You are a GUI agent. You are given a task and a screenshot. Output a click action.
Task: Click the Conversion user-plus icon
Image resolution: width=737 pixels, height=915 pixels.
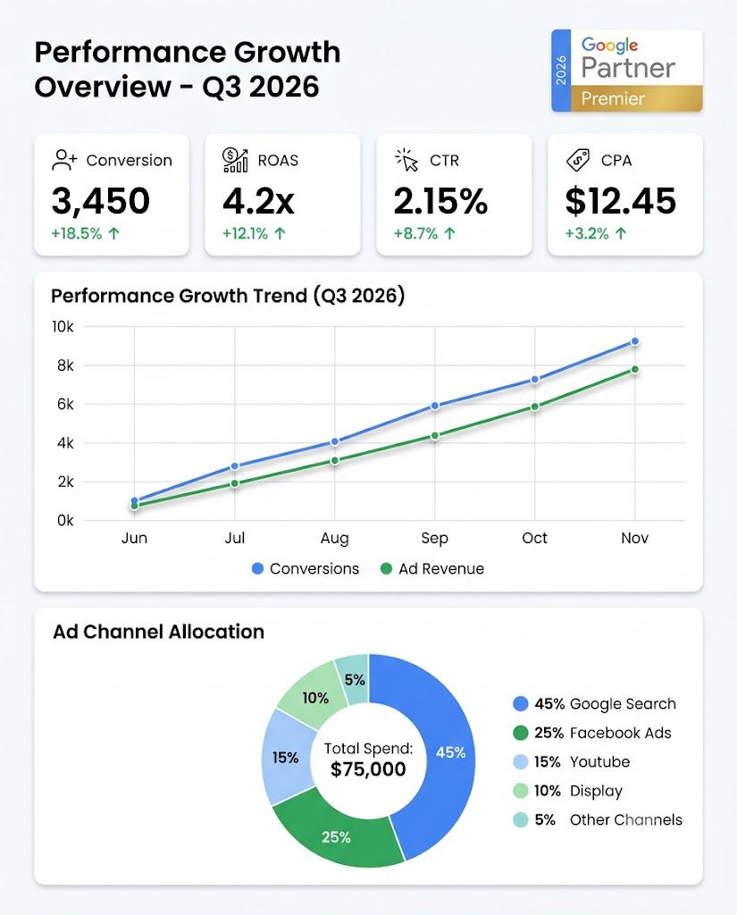pyautogui.click(x=64, y=160)
